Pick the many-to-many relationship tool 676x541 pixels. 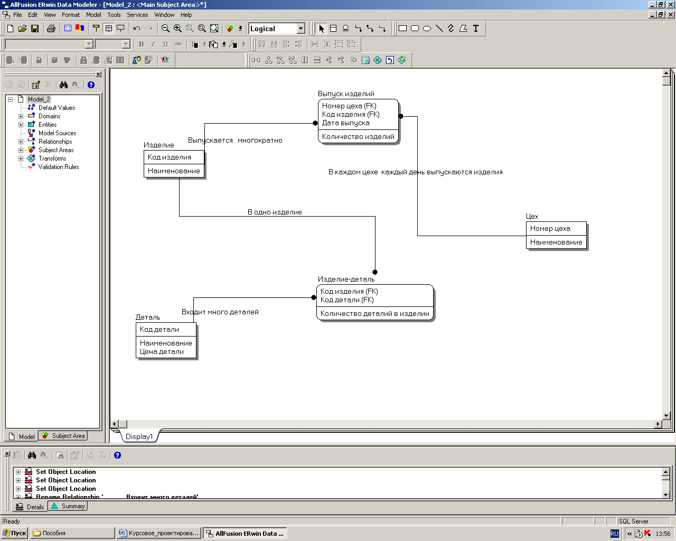coord(370,29)
